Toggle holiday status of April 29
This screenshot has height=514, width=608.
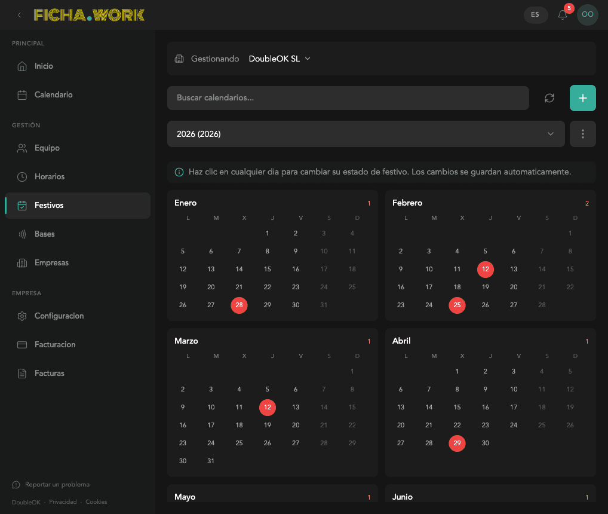coord(457,443)
